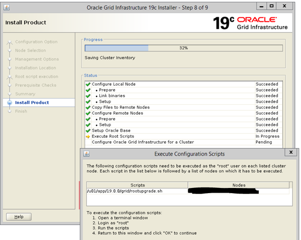Close the Execute Configuration Scripts dialog

coord(291,152)
